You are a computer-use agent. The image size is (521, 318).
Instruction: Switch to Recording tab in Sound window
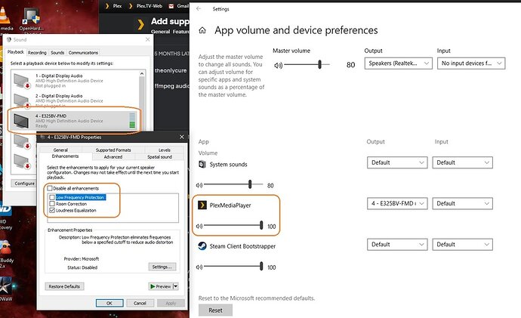tap(37, 53)
